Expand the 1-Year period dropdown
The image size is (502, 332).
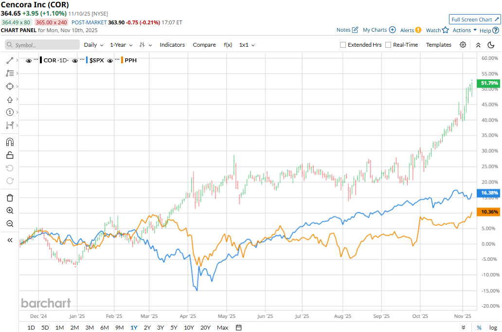121,45
